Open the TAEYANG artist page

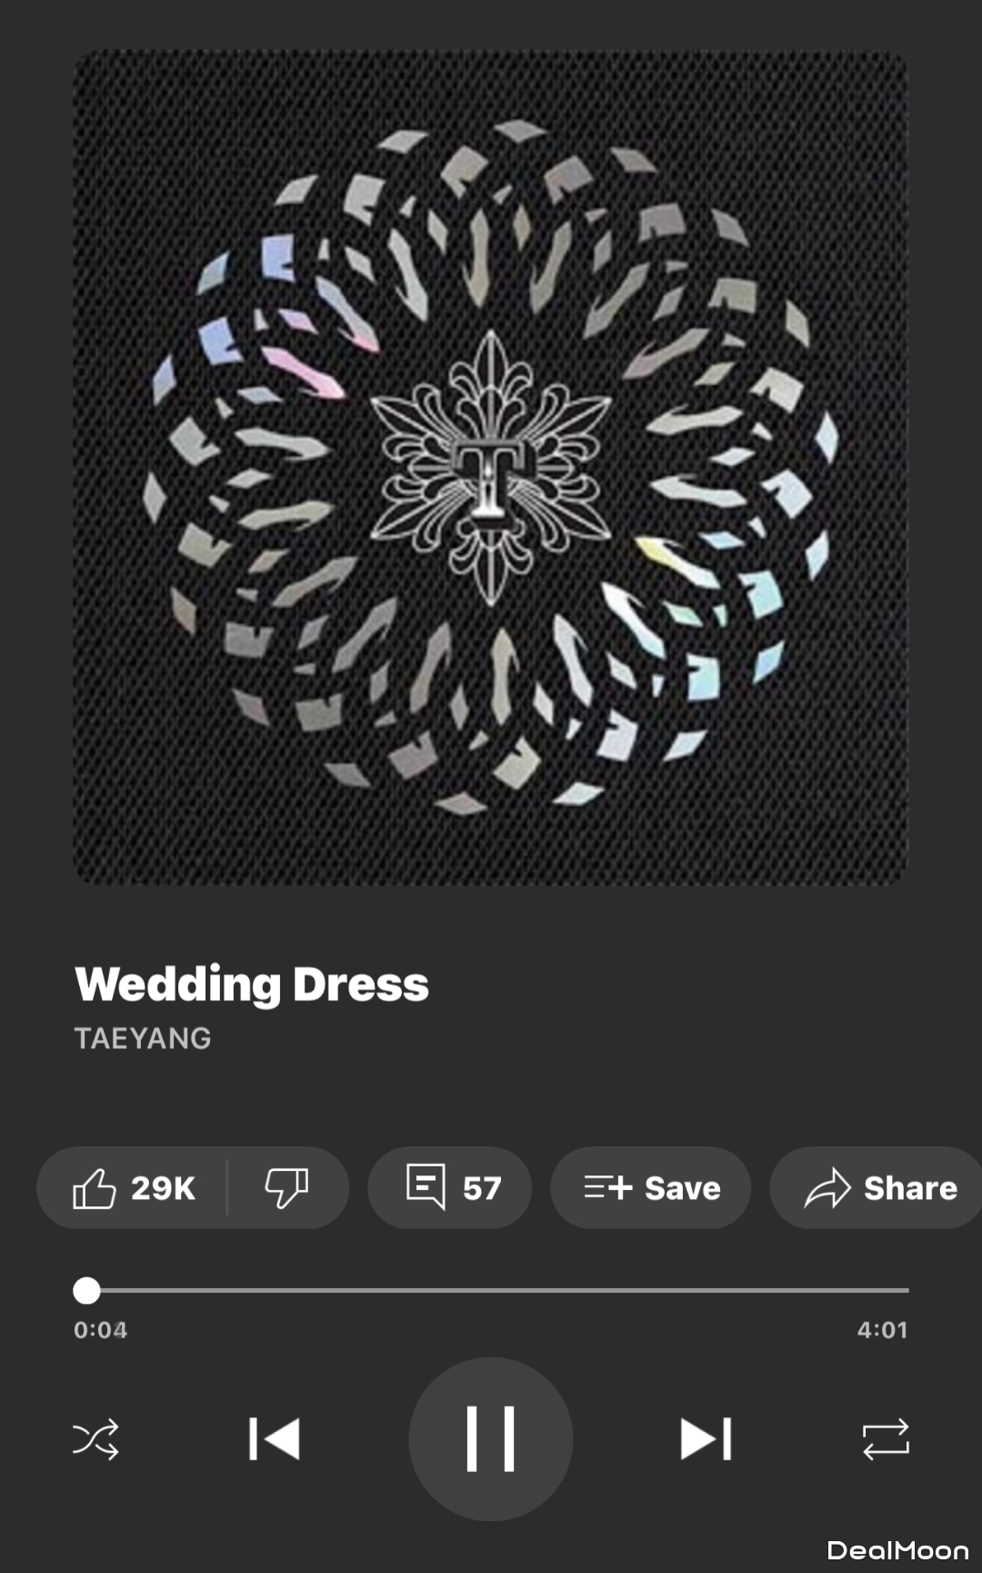(143, 1038)
